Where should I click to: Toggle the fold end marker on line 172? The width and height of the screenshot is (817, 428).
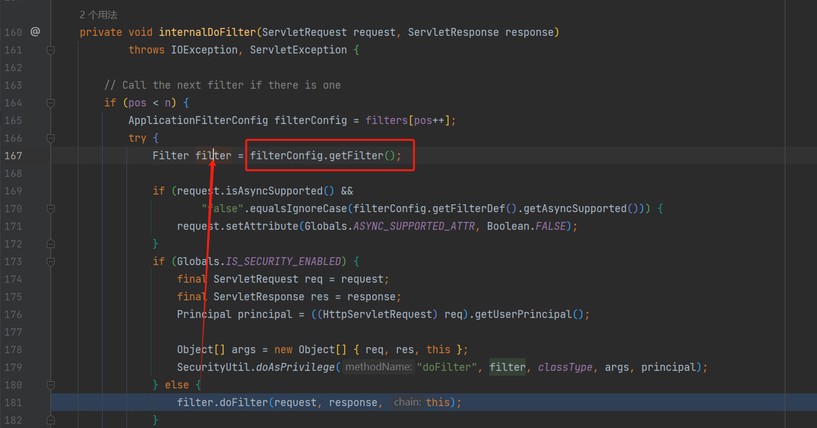(x=51, y=244)
